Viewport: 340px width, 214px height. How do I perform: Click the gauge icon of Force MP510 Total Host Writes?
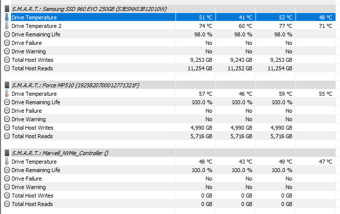7,128
